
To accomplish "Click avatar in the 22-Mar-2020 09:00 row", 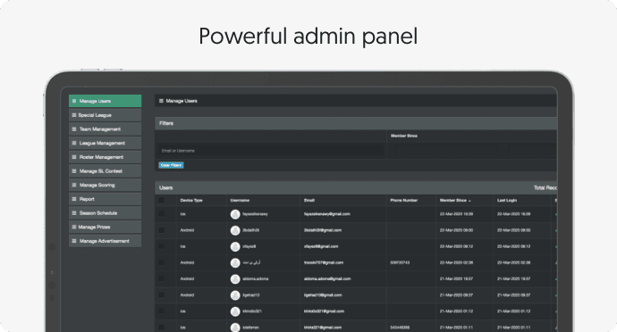I will [x=235, y=230].
